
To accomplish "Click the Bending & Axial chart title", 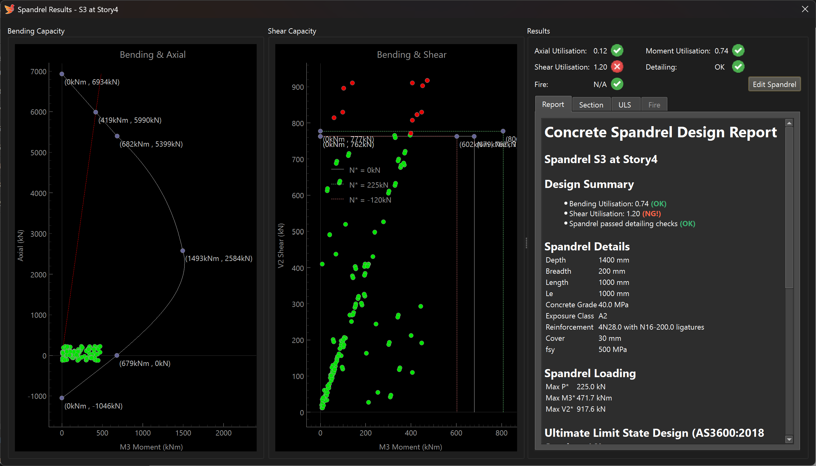I will [153, 54].
